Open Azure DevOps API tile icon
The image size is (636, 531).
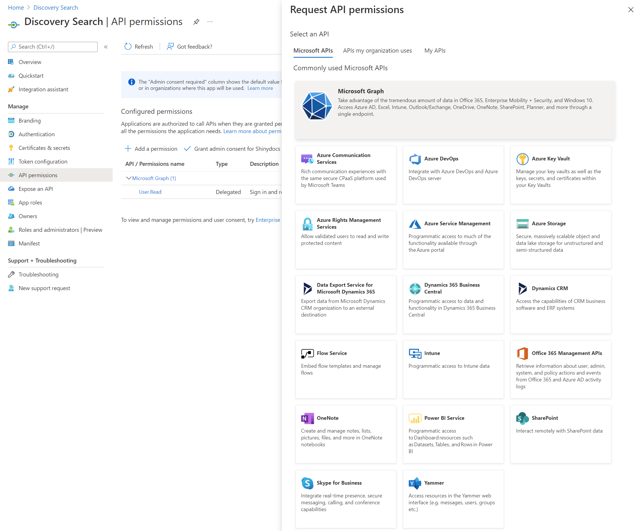(x=415, y=159)
